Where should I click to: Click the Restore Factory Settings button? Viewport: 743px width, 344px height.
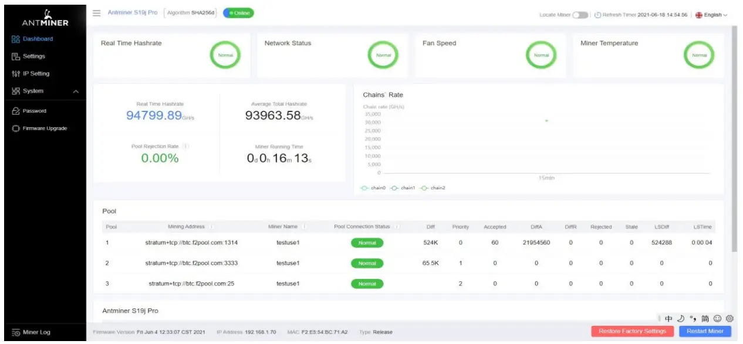[633, 331]
